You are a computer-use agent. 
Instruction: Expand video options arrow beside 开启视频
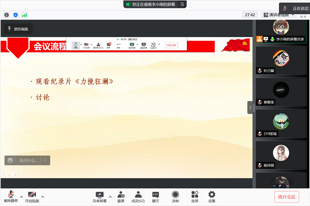pyautogui.click(x=43, y=197)
